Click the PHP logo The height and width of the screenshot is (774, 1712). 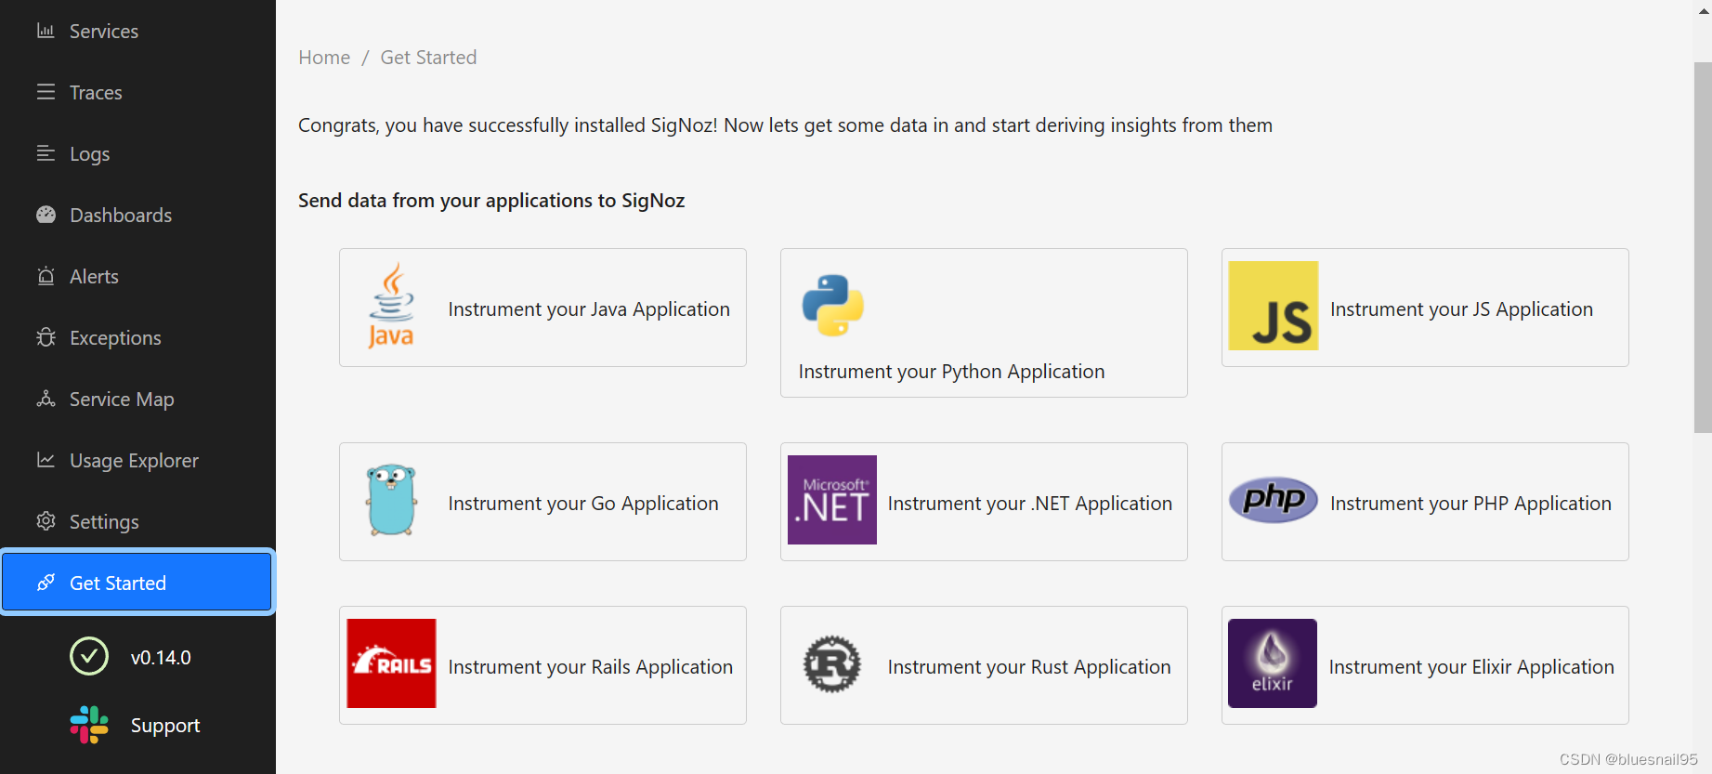click(x=1273, y=500)
